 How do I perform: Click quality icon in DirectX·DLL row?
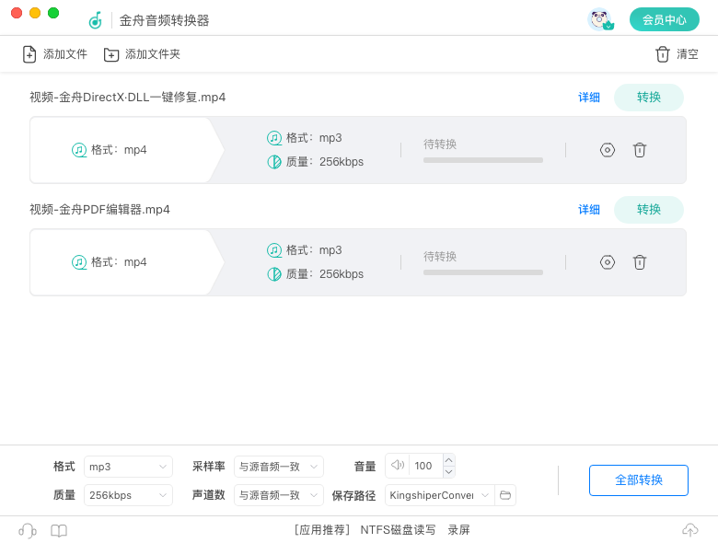tap(274, 162)
